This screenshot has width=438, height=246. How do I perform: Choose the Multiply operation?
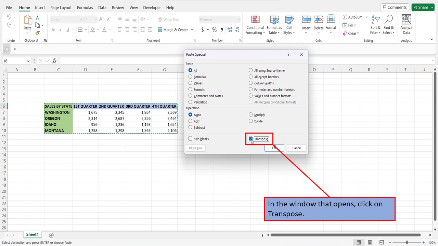250,115
